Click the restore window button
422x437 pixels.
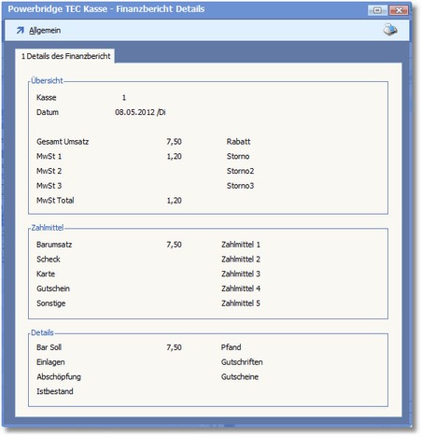[x=377, y=10]
